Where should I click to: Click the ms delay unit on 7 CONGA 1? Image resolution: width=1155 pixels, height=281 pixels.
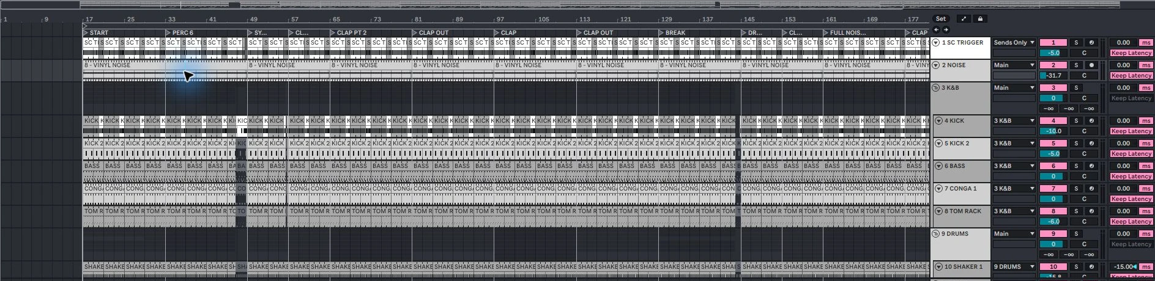(x=1145, y=189)
